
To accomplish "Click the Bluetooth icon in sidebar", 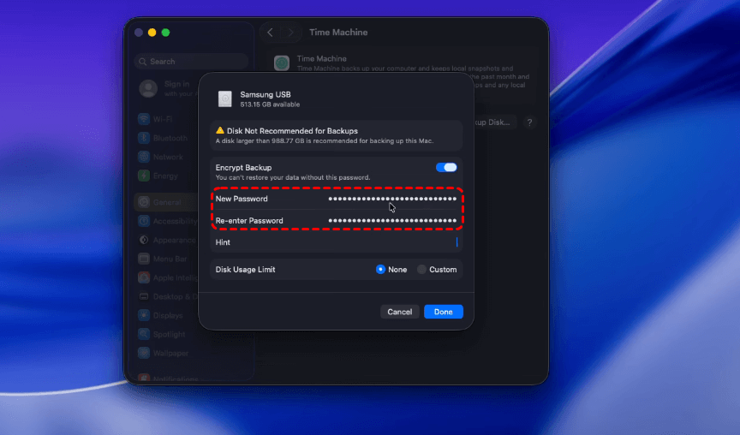I will pyautogui.click(x=144, y=138).
